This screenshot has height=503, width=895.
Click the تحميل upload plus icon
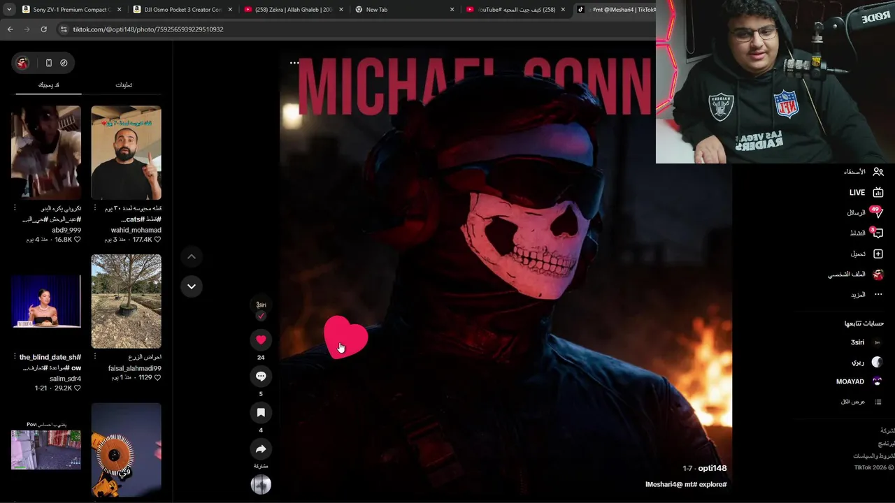tap(878, 254)
